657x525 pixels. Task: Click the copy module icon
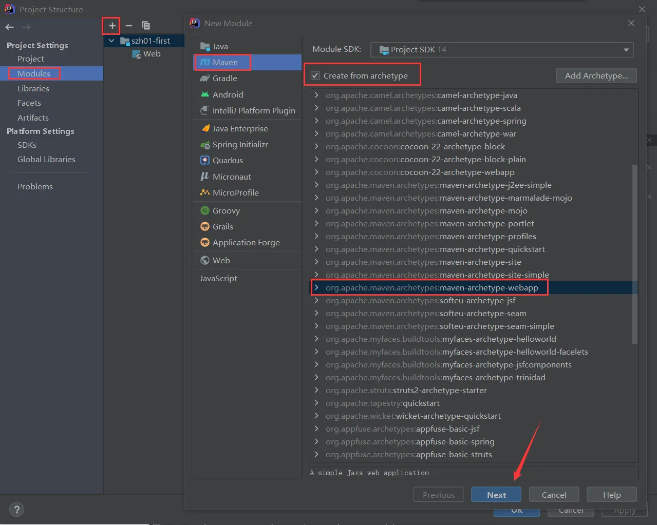click(146, 26)
